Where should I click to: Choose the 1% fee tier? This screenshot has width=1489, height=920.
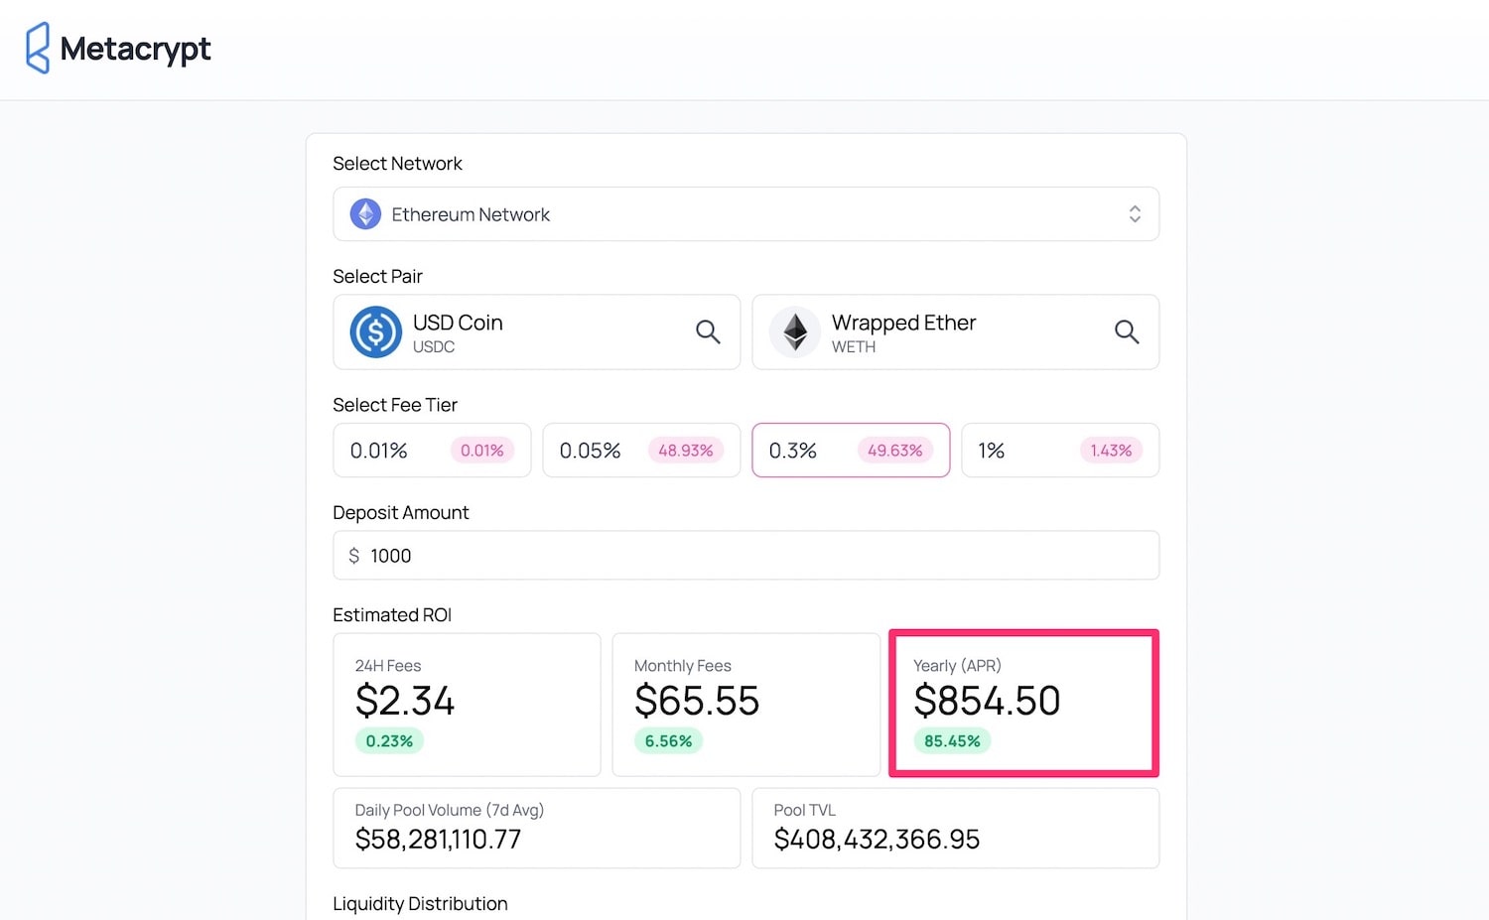click(x=1060, y=451)
